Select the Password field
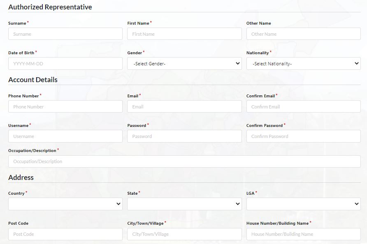 [x=184, y=136]
